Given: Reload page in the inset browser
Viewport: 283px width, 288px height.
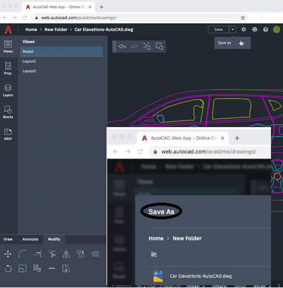Looking at the screenshot, I should pyautogui.click(x=140, y=152).
